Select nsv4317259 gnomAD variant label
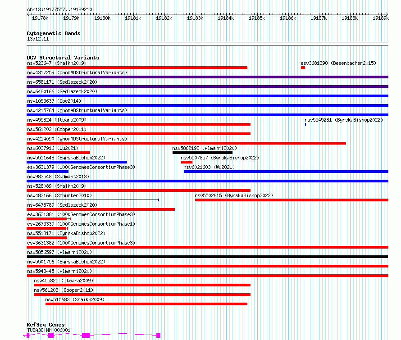The image size is (401, 340). [x=77, y=73]
